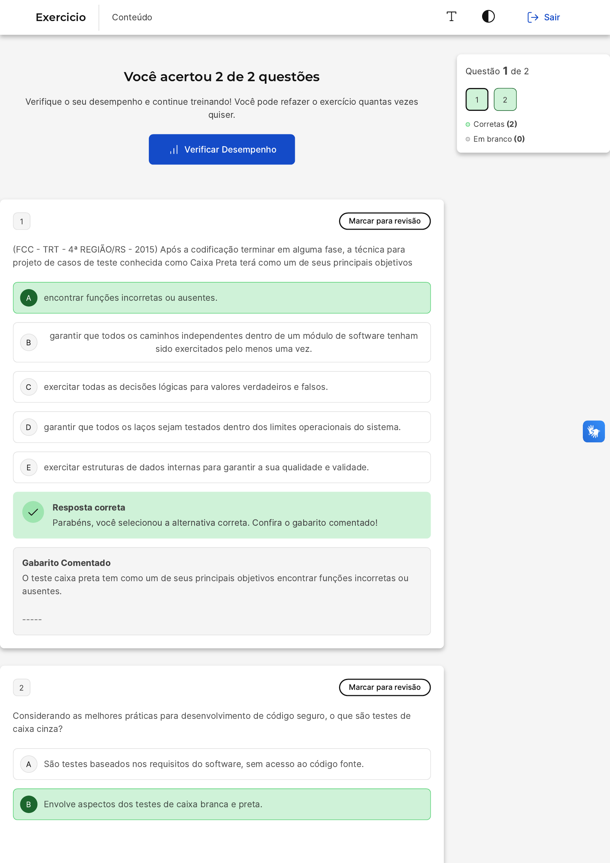Click the green checkmark in Resposta correta

tap(33, 512)
